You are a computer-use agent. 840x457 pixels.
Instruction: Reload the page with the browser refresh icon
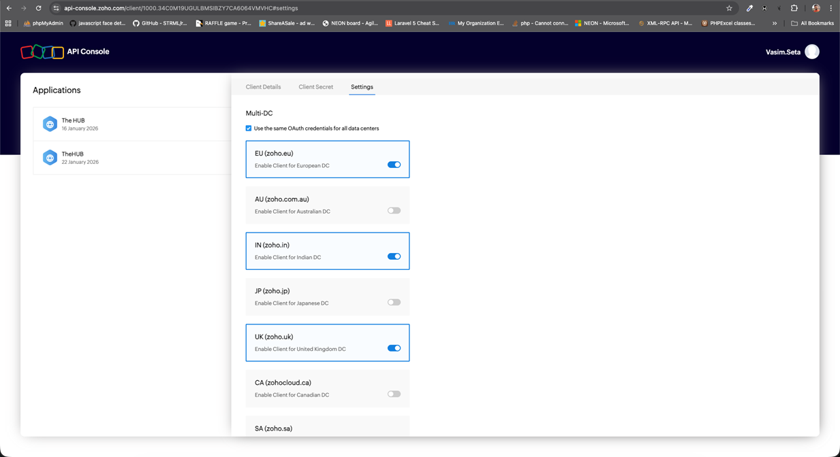[x=38, y=8]
